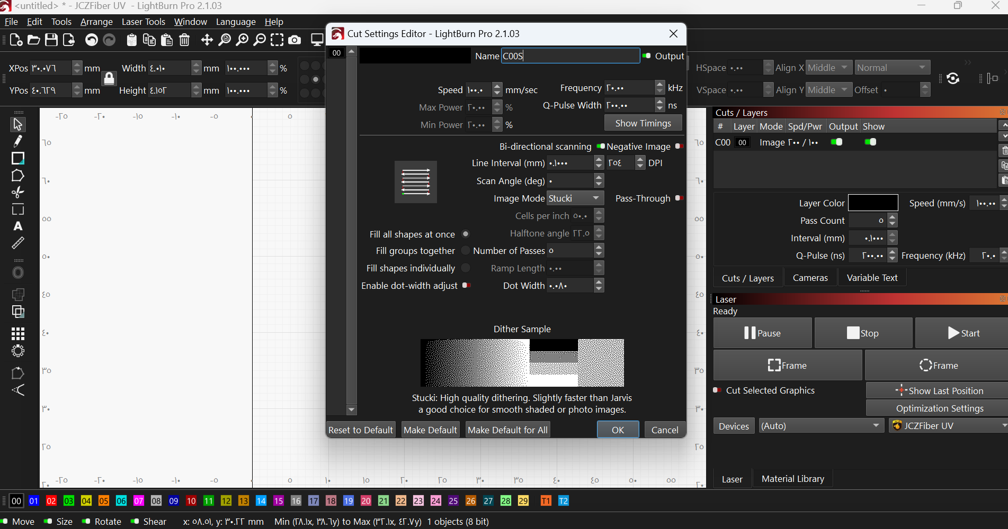Toggle Output switch for layer C00

[x=837, y=142]
